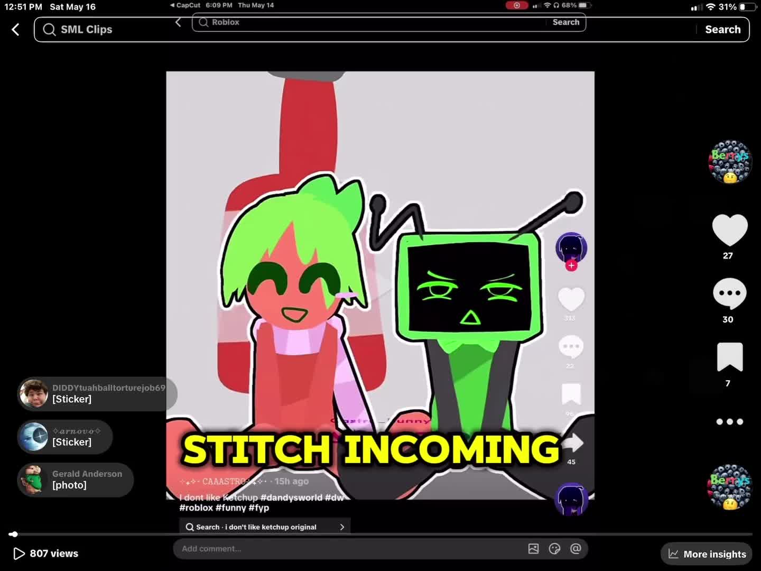Open the Berrys sound disc at bottom right
This screenshot has width=761, height=571.
pyautogui.click(x=730, y=487)
